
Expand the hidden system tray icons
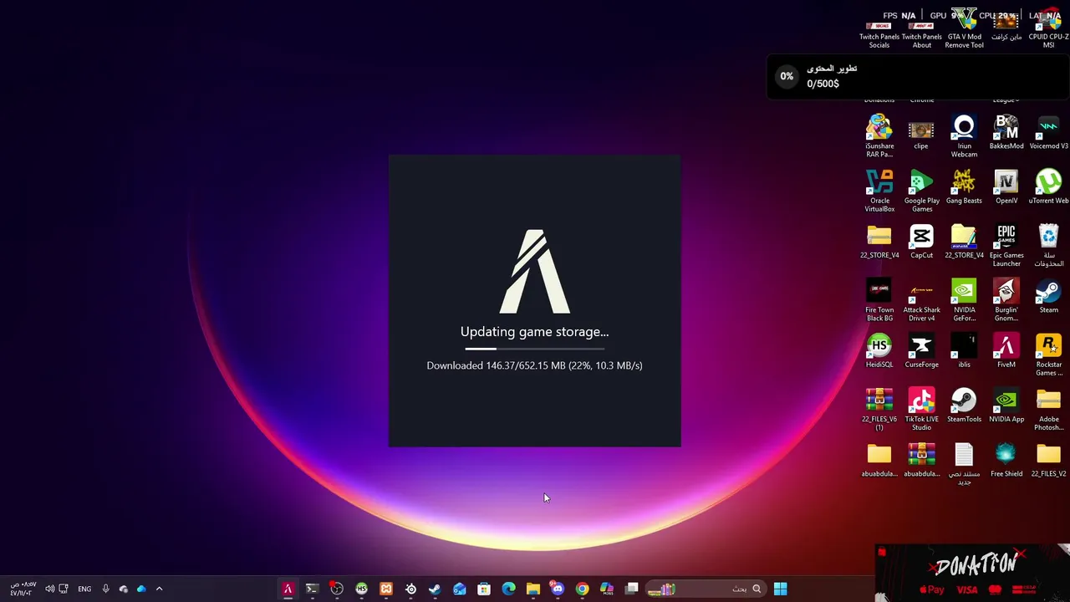point(159,589)
